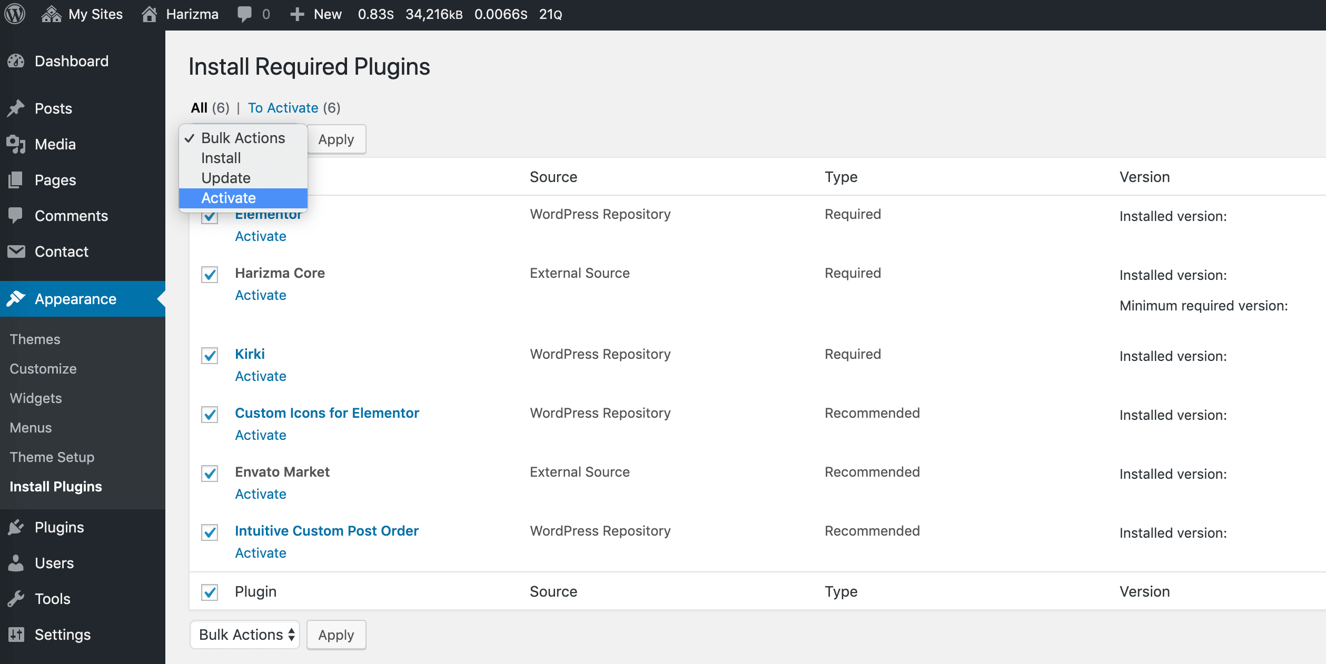Open the bottom Bulk Actions dropdown

pyautogui.click(x=245, y=635)
